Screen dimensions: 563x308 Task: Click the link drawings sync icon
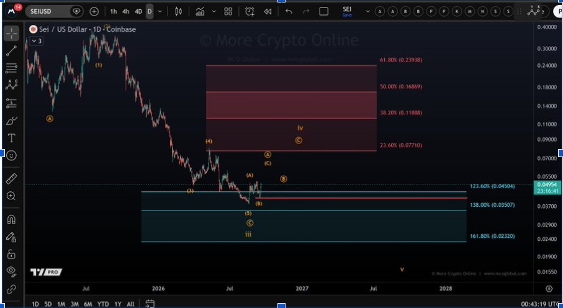pyautogui.click(x=11, y=289)
